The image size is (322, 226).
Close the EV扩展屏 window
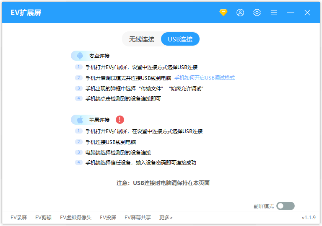click(x=307, y=13)
